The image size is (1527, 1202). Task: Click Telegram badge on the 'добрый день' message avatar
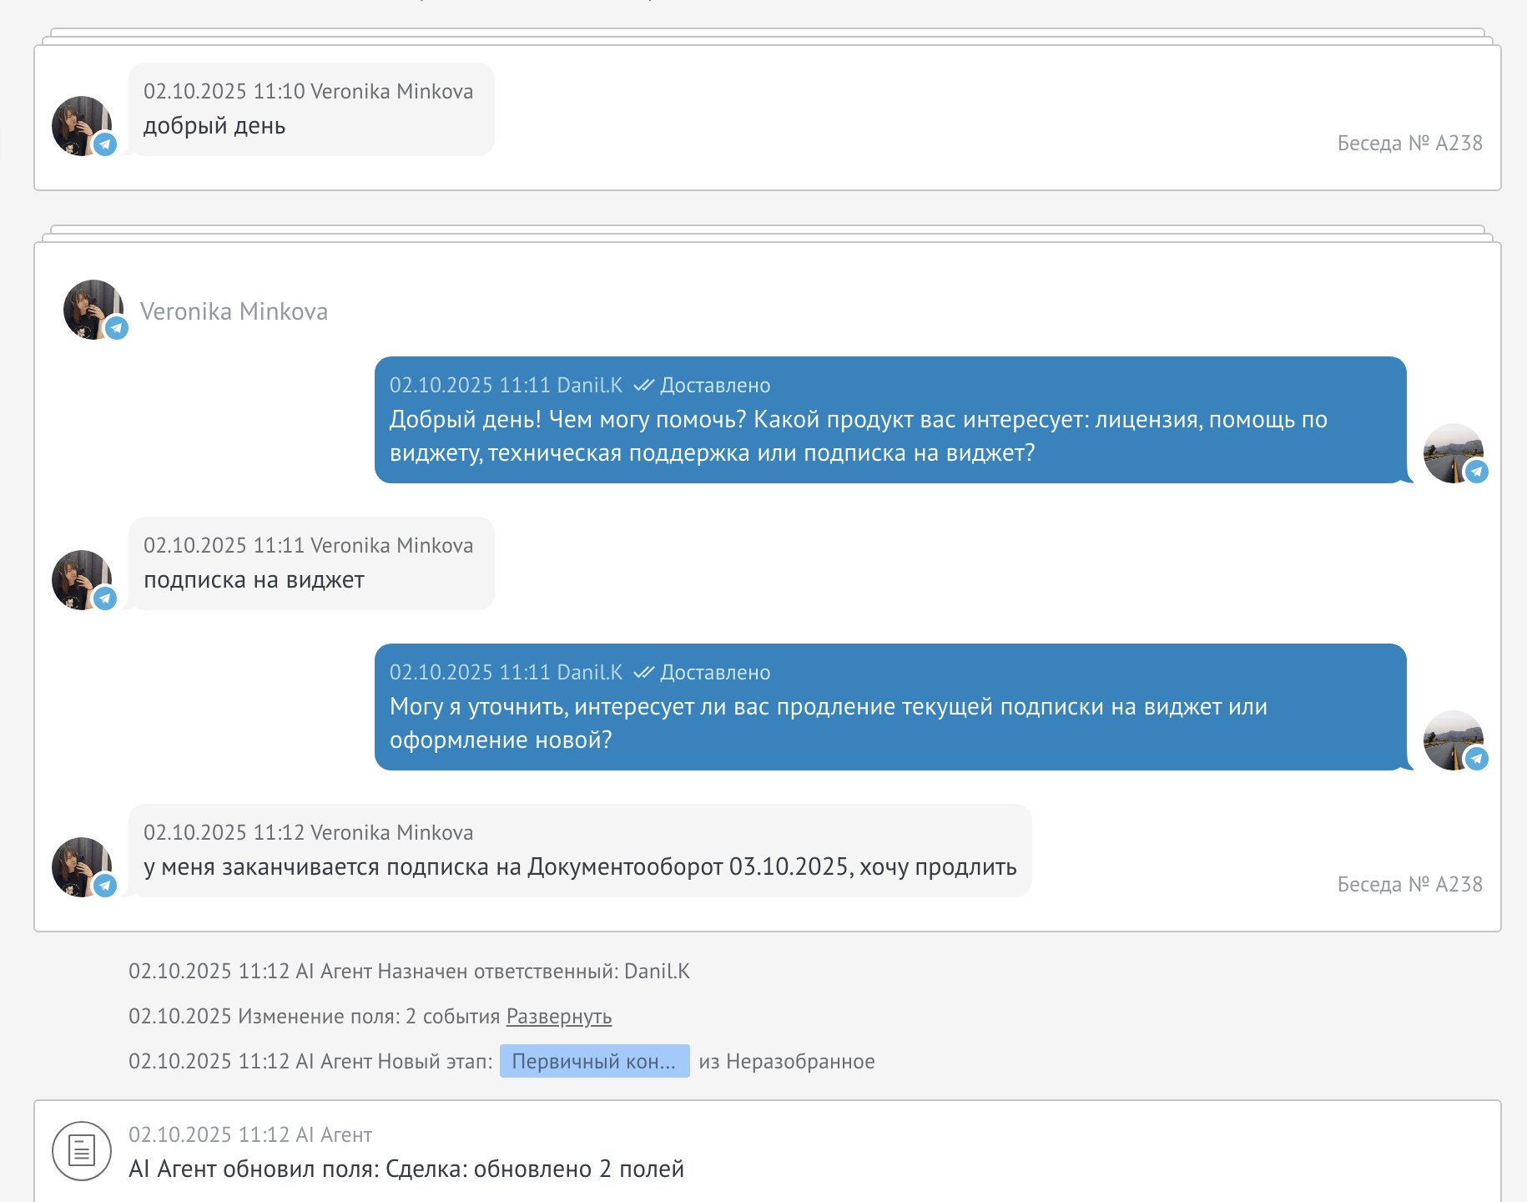tap(105, 144)
